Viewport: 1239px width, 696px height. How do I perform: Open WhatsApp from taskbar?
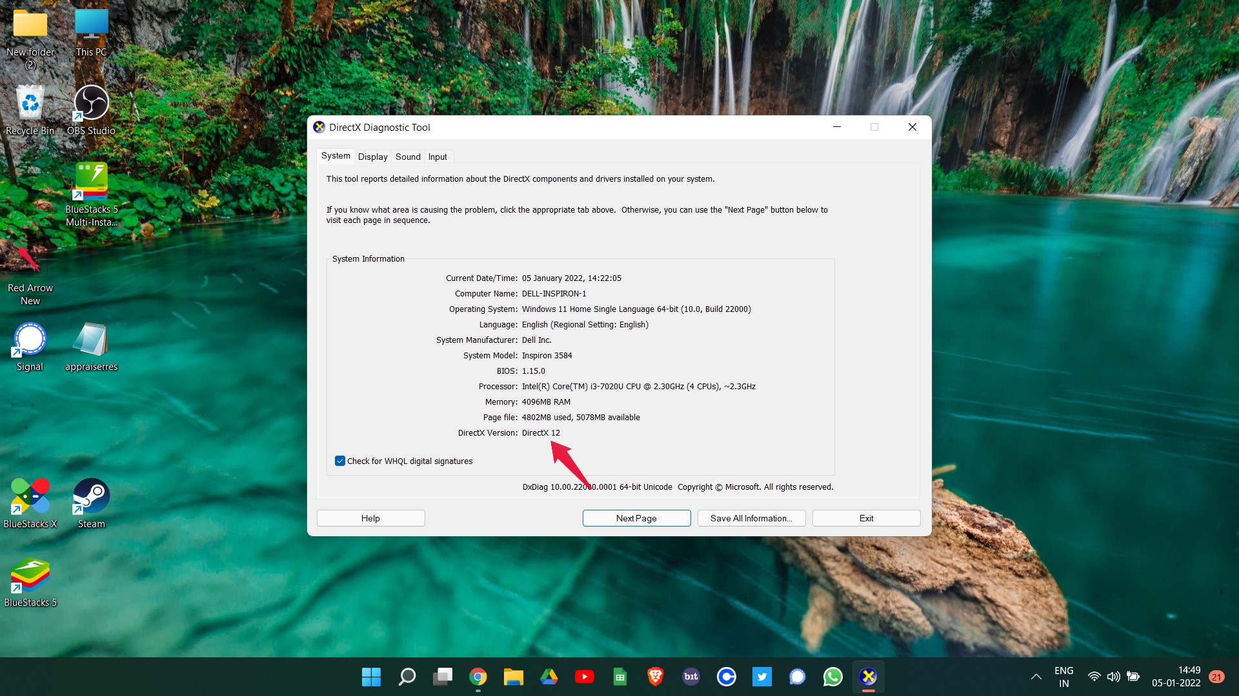pyautogui.click(x=832, y=677)
